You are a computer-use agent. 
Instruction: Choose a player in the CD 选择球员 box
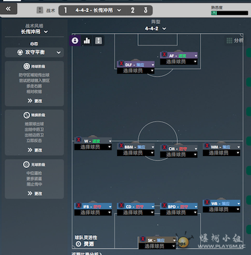136,212
